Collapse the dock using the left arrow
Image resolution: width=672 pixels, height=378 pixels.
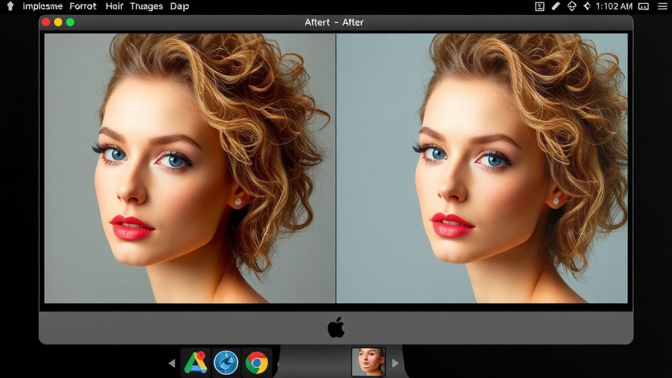(173, 362)
